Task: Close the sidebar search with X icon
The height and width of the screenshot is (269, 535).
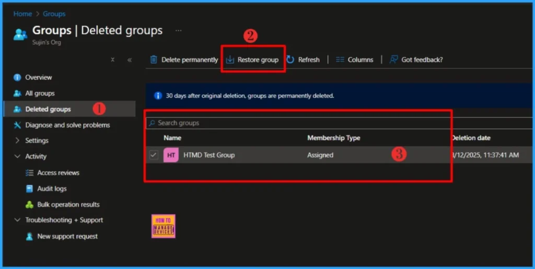Action: pyautogui.click(x=113, y=59)
